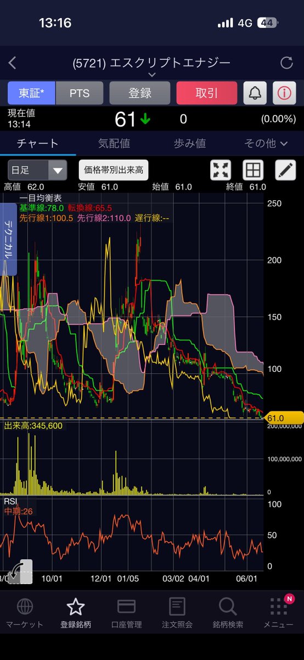
Task: Tap the 価格帯別出来高 button
Action: click(114, 170)
